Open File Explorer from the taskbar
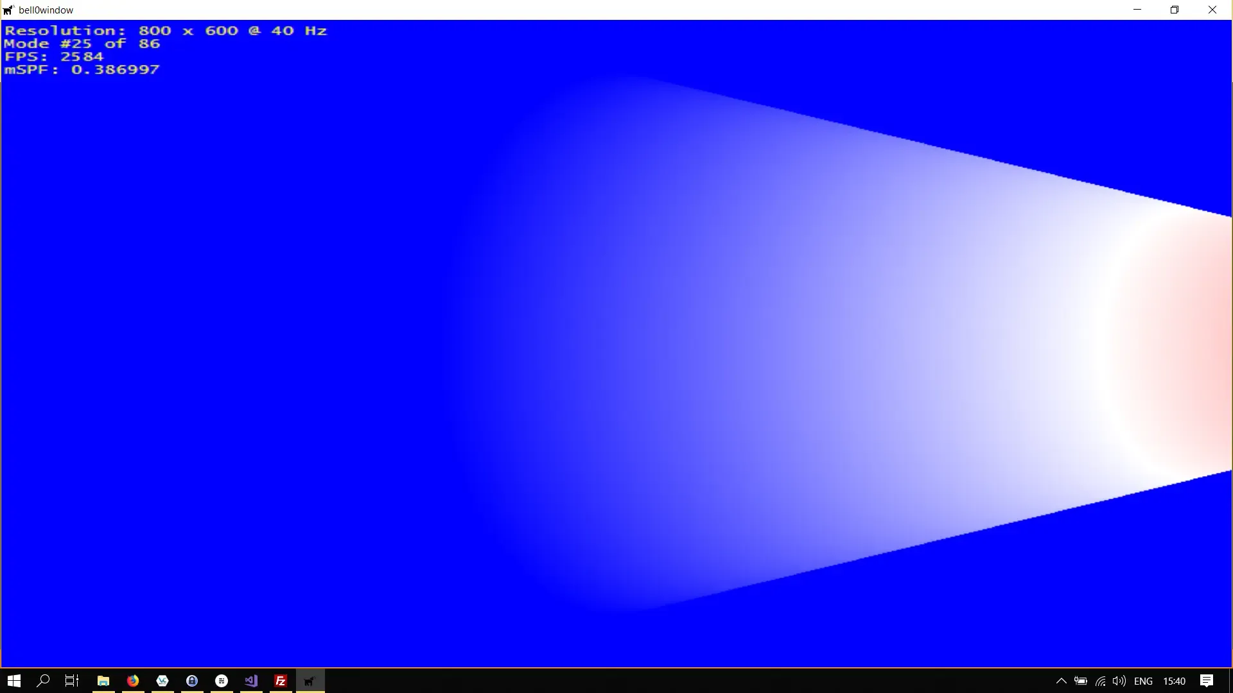 pyautogui.click(x=103, y=681)
